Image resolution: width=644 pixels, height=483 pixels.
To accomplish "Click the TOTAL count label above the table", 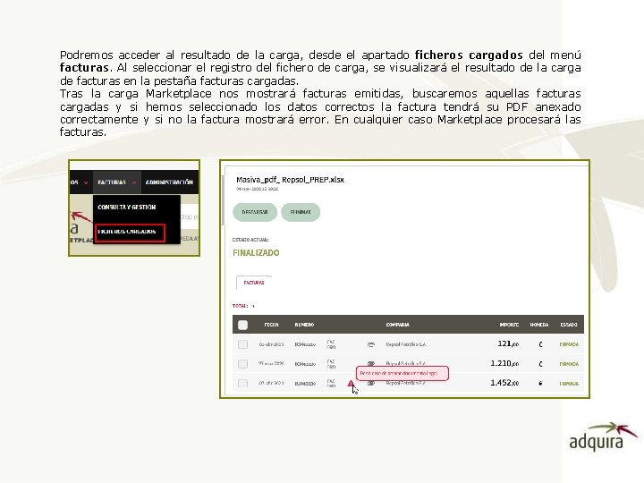I will 243,306.
